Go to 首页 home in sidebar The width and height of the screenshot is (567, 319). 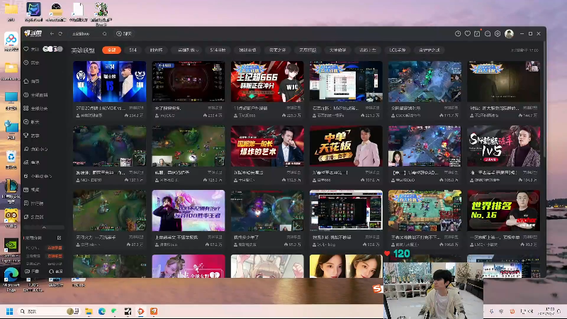[x=31, y=82]
